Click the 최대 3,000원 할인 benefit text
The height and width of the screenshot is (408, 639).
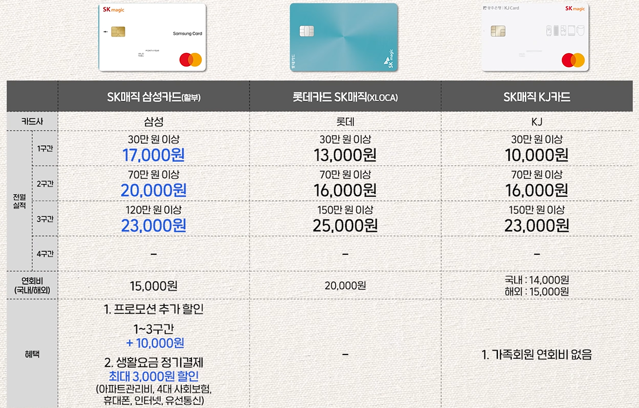pos(154,376)
